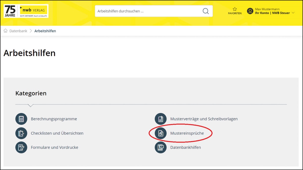Select the Arbeitshilfen breadcrumb item
Screen dimensions: 303x170
pos(45,31)
